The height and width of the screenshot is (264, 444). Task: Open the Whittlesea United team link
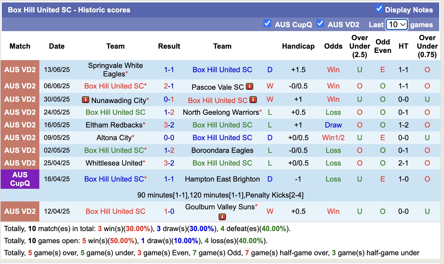[114, 163]
